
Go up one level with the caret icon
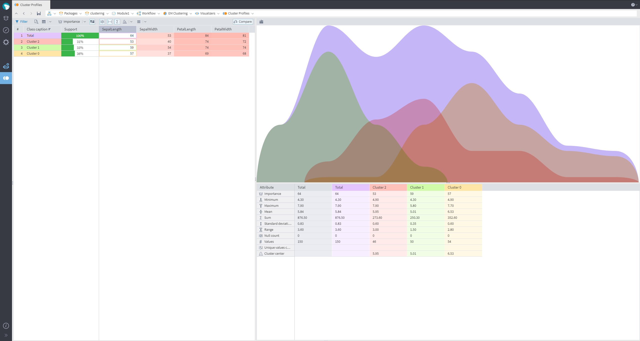pyautogui.click(x=17, y=13)
